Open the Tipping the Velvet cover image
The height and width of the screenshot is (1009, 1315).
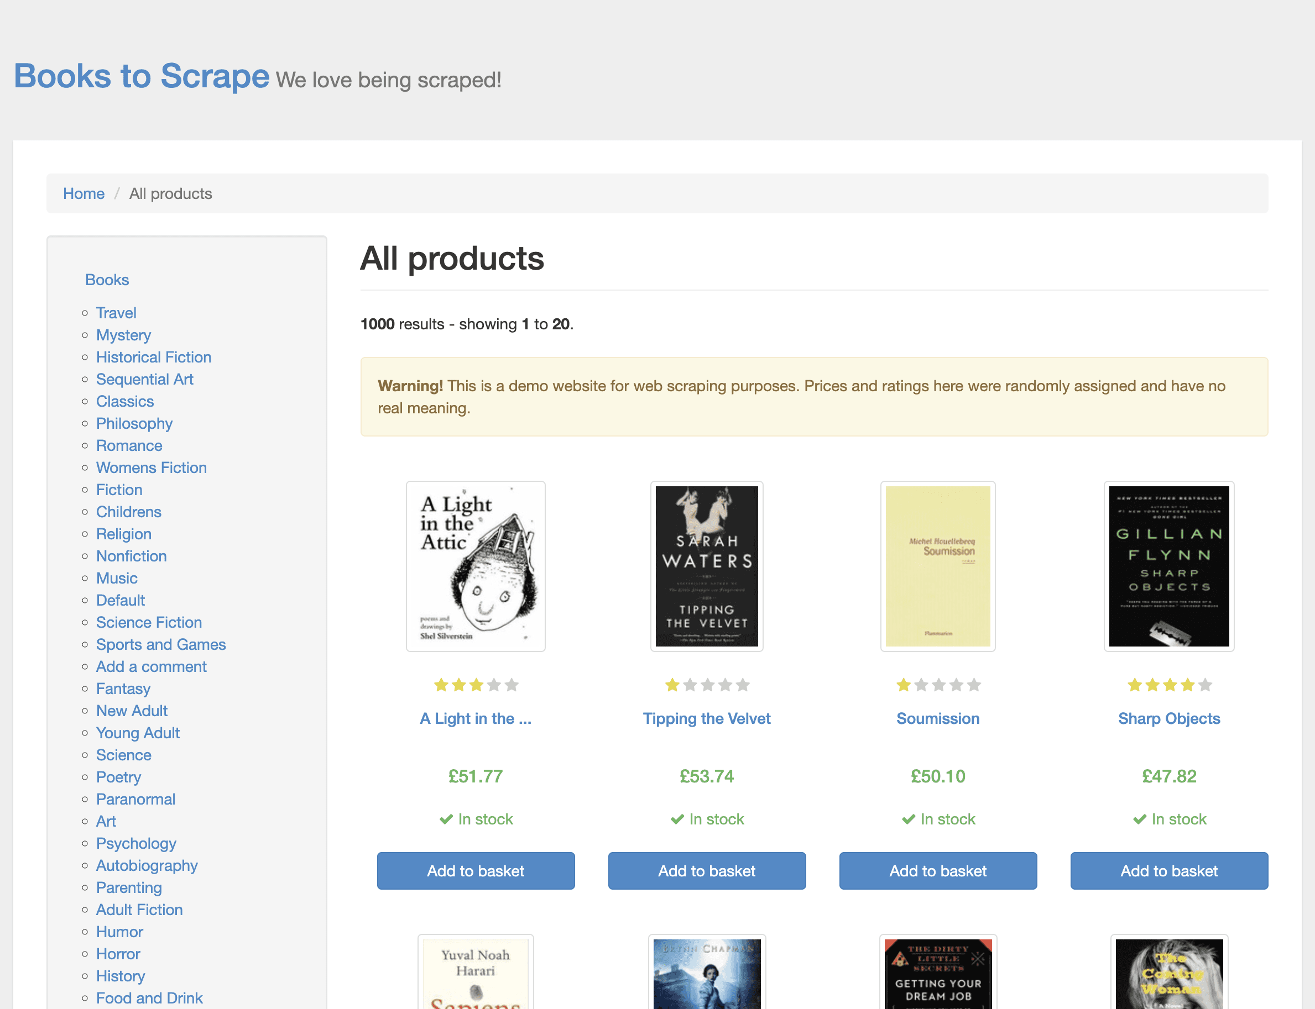click(706, 566)
